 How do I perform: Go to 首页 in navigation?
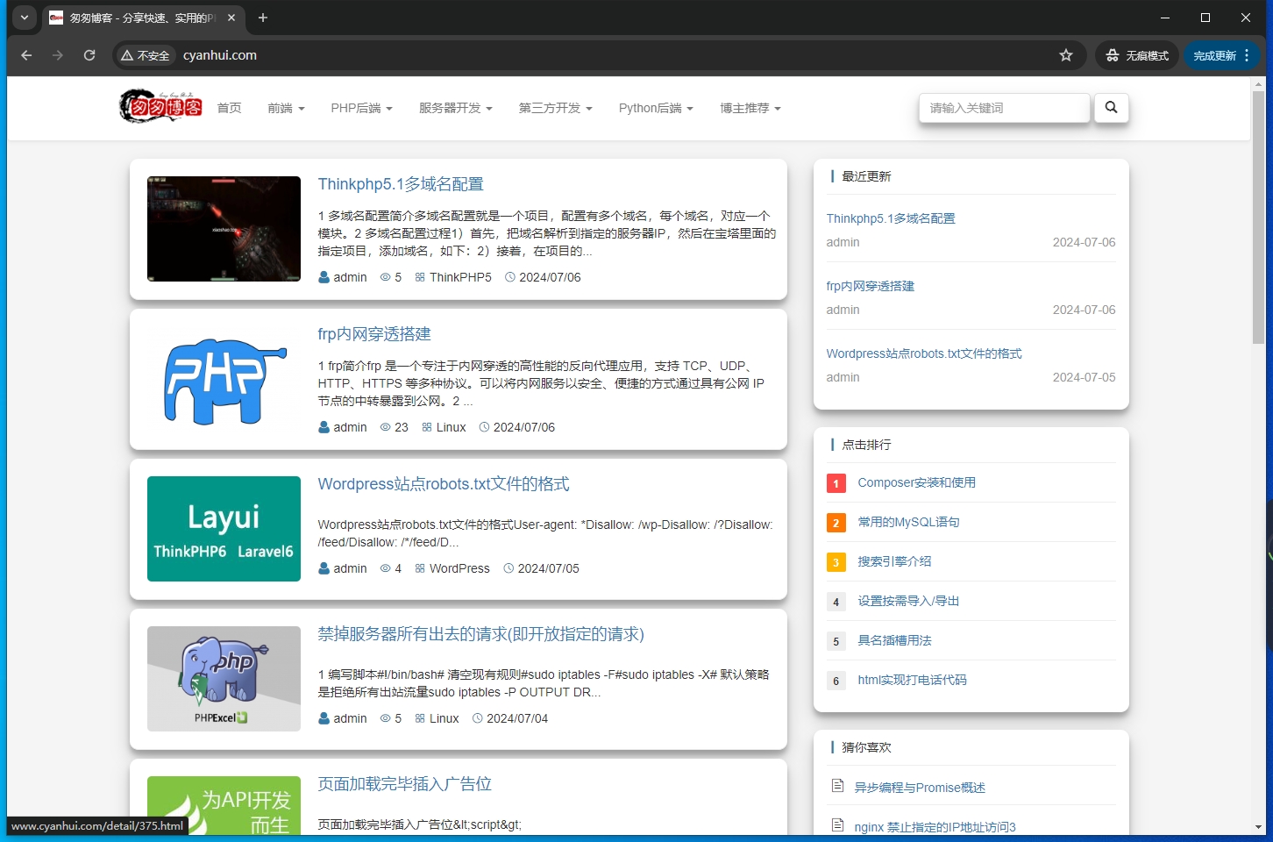coord(230,108)
